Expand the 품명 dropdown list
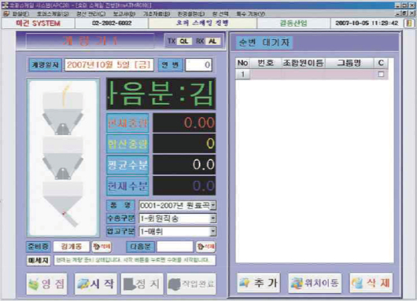 tap(213, 206)
